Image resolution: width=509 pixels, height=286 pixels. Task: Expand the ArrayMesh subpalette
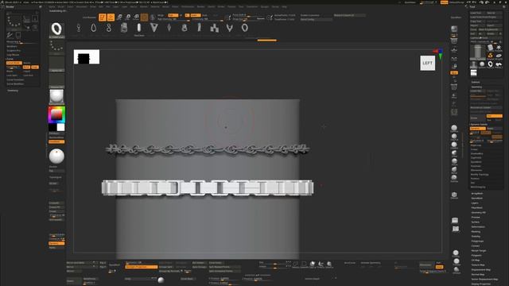[x=477, y=194]
